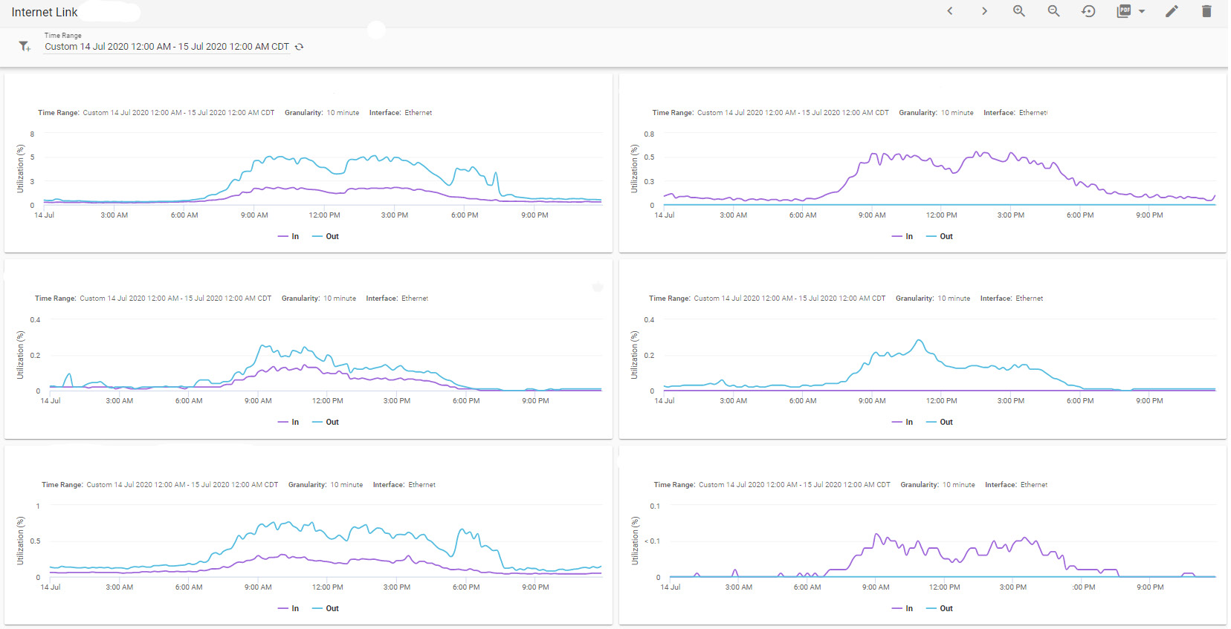Export the dashboard using the PDF icon
Viewport: 1231px width, 629px height.
point(1124,11)
